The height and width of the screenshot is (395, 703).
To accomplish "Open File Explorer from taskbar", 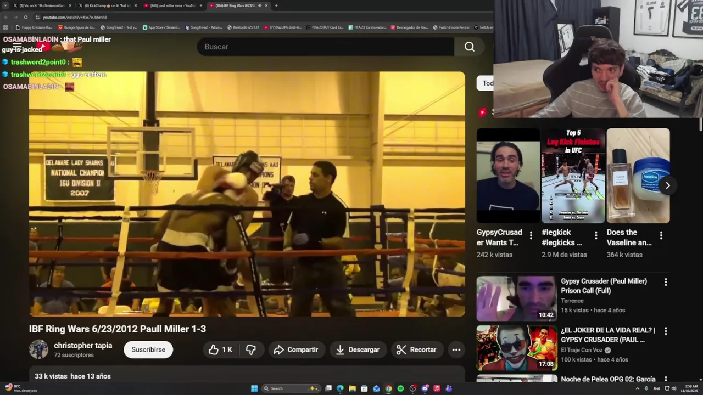I will pos(352,388).
